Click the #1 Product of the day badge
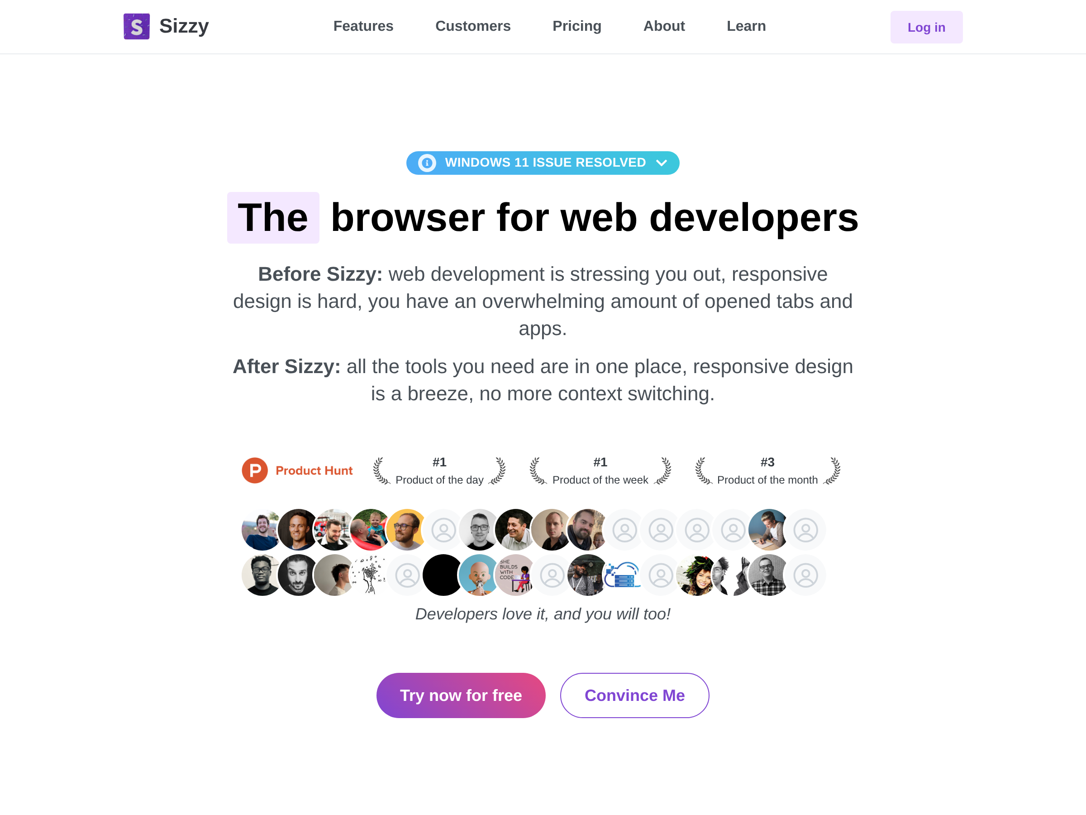1086x815 pixels. point(439,470)
